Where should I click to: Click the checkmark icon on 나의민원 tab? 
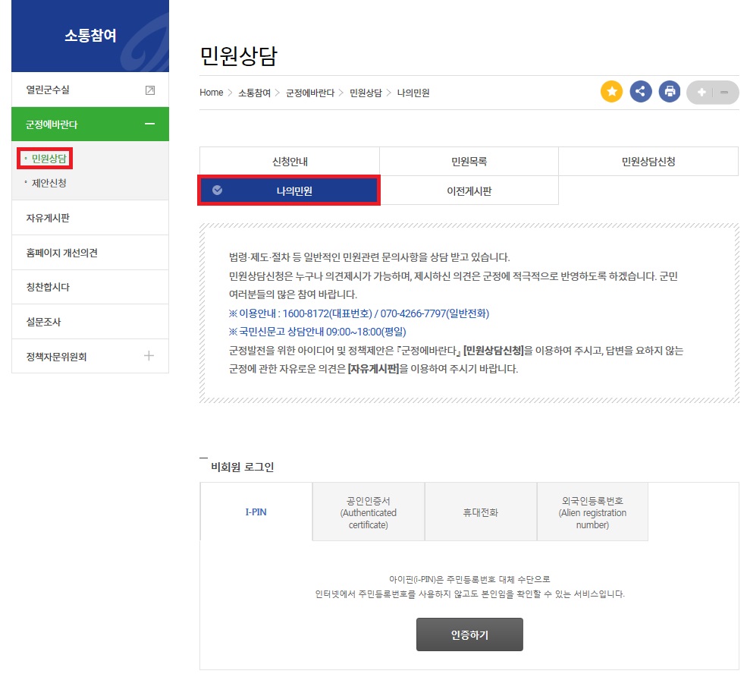pos(219,191)
